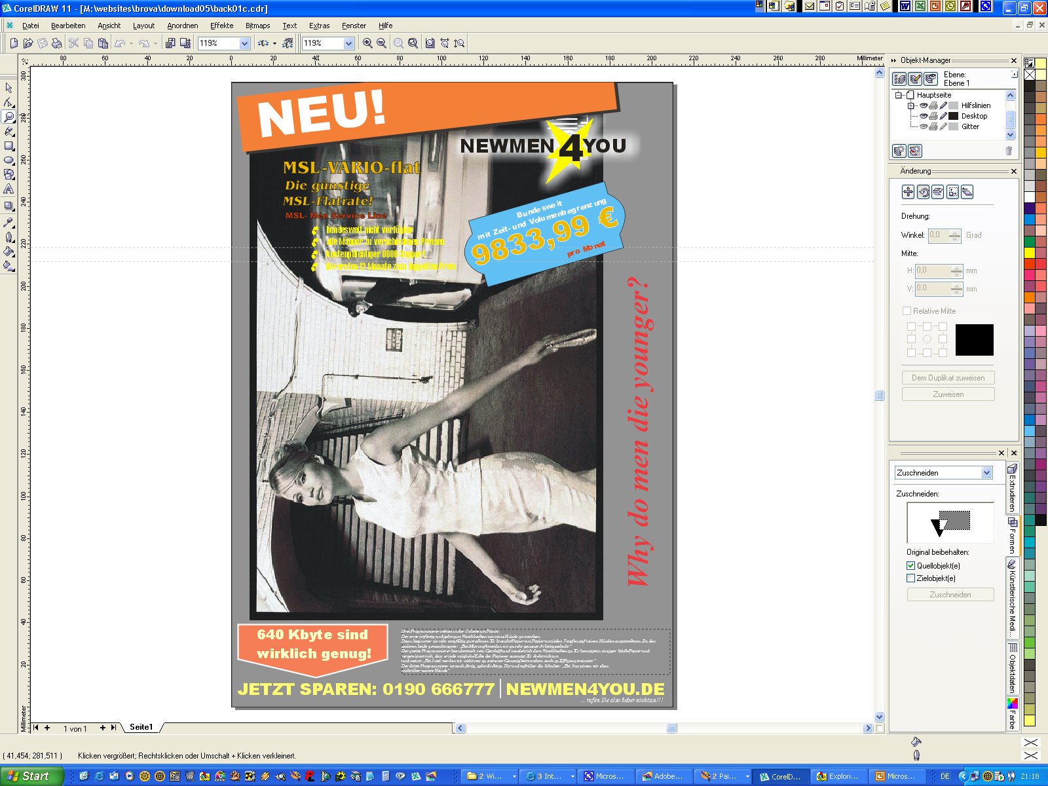Image resolution: width=1048 pixels, height=786 pixels.
Task: Click the Zuschneiden button
Action: coord(950,595)
